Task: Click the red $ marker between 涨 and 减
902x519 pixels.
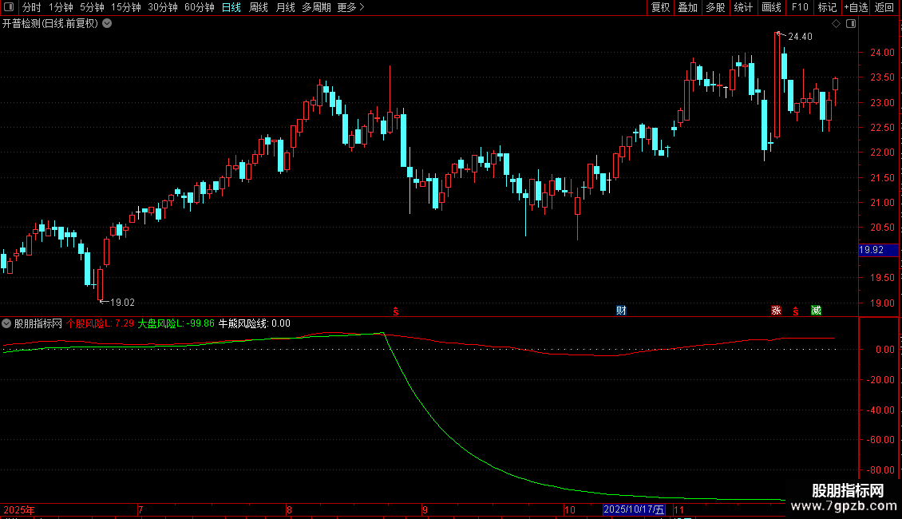Action: pyautogui.click(x=796, y=311)
